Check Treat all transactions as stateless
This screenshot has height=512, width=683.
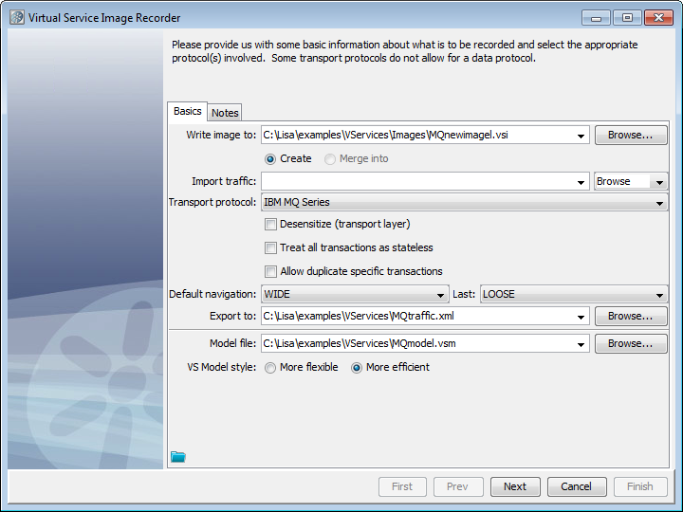point(271,247)
